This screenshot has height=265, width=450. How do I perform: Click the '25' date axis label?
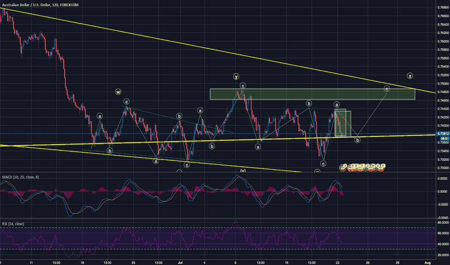point(133,263)
